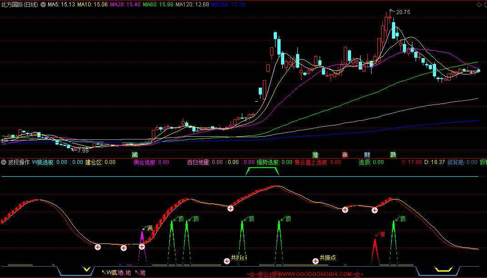Select the MA250: 10.70 label
487x278 pixels.
click(x=228, y=5)
